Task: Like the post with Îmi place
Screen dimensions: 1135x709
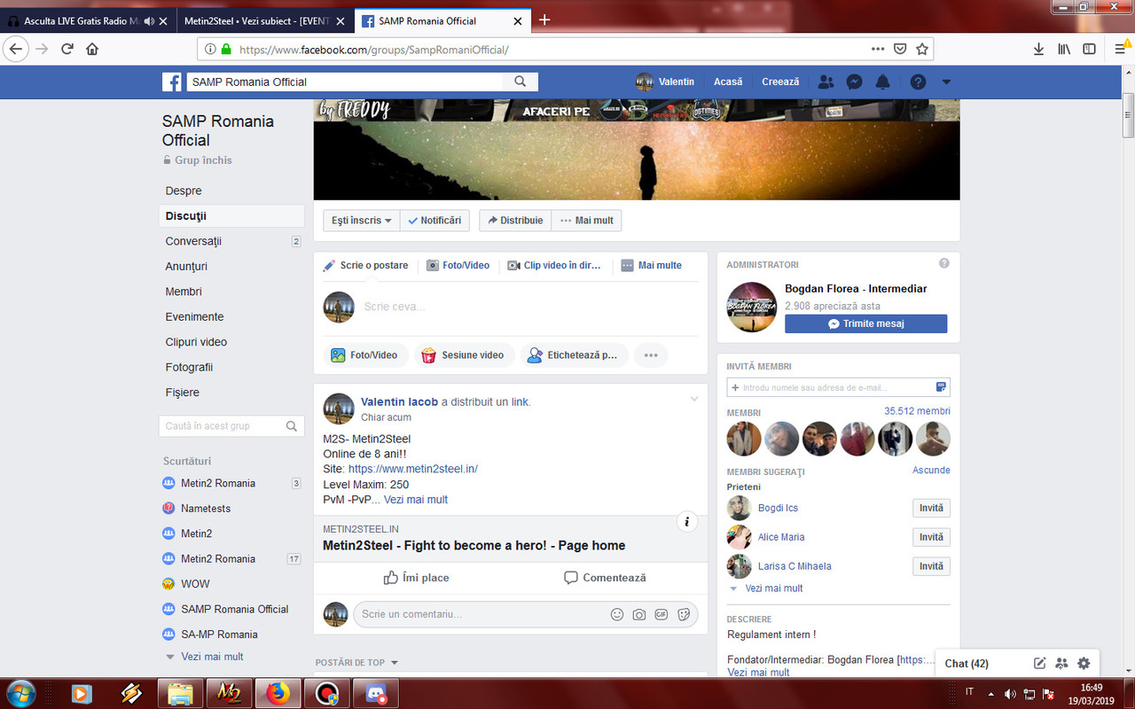Action: pyautogui.click(x=416, y=578)
